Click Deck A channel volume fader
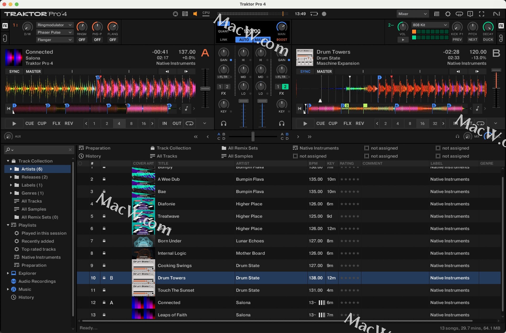506x333 pixels. point(243,101)
